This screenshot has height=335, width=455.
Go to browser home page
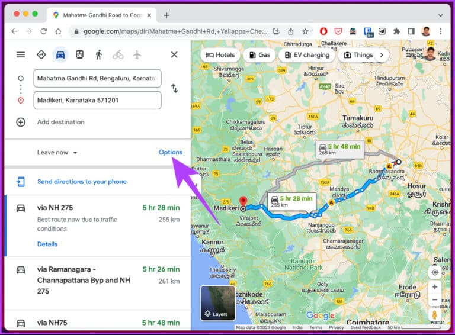pos(58,31)
